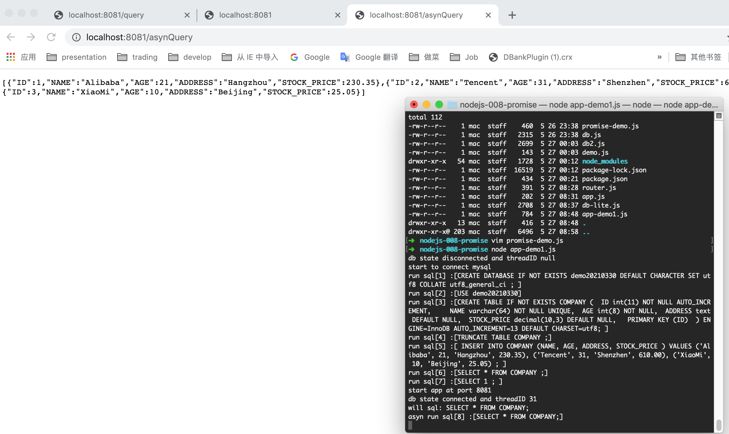Open the 其他书签 folder
Viewport: 729px width, 434px height.
pos(698,57)
